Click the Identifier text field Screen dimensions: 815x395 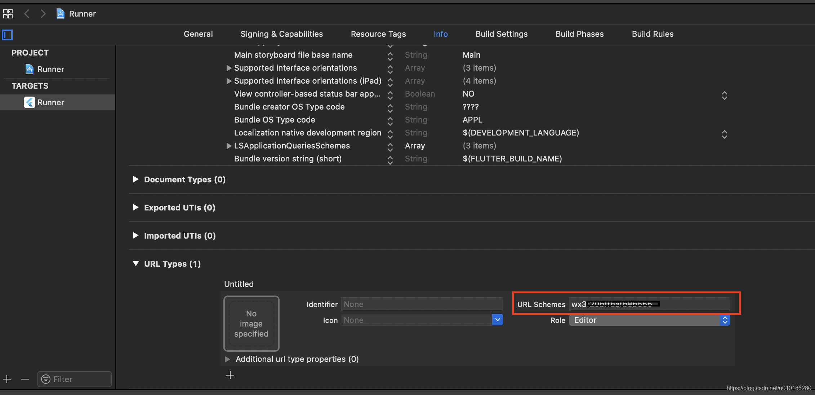[421, 304]
